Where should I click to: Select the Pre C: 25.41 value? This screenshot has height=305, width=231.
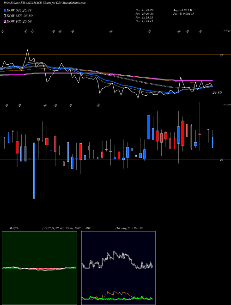click(145, 21)
